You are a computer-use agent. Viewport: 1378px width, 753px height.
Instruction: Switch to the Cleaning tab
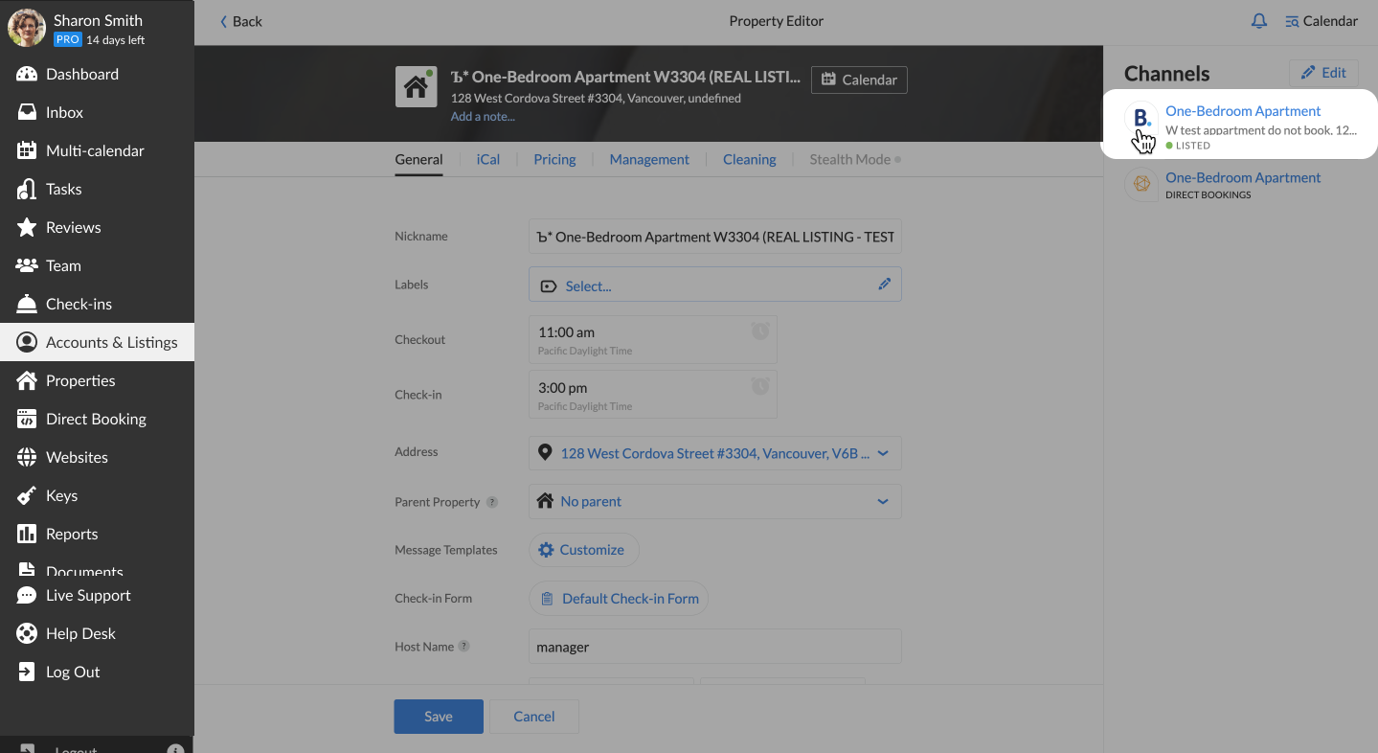point(749,160)
